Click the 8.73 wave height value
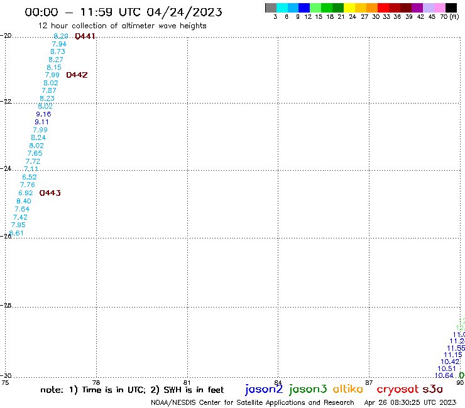 point(58,51)
